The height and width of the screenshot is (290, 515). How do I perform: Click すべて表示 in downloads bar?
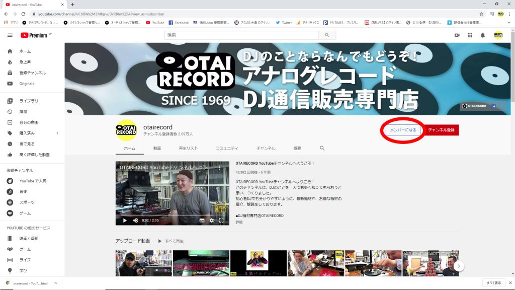(494, 283)
